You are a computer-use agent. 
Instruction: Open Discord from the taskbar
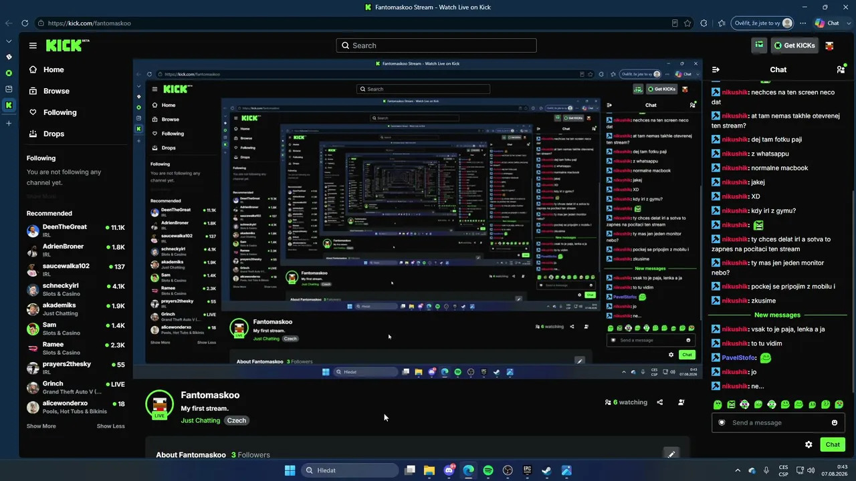coord(449,470)
